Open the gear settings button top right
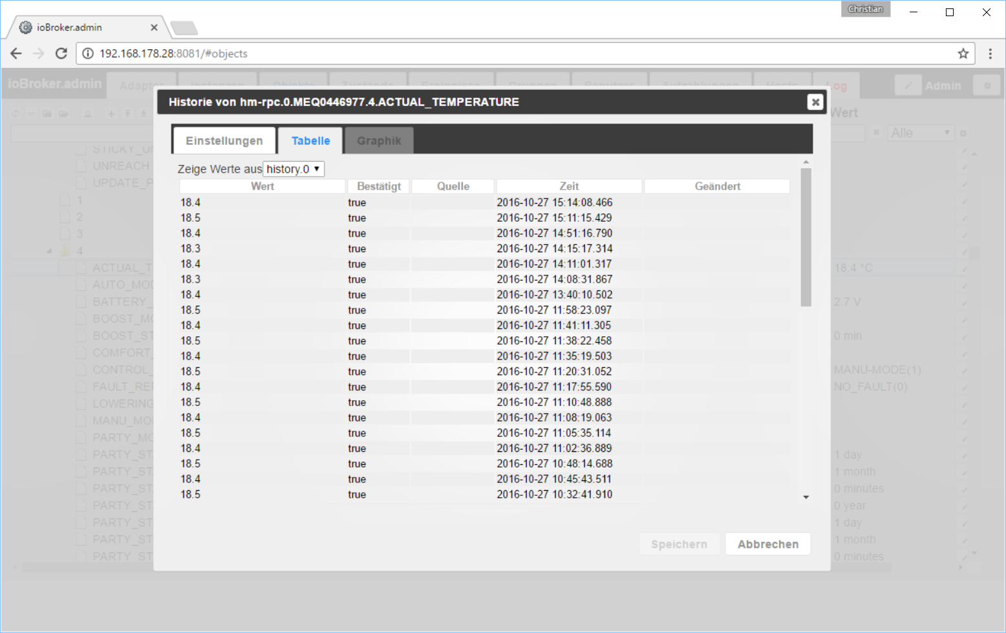The height and width of the screenshot is (633, 1006). (987, 85)
